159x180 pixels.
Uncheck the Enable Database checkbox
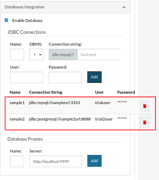6,20
